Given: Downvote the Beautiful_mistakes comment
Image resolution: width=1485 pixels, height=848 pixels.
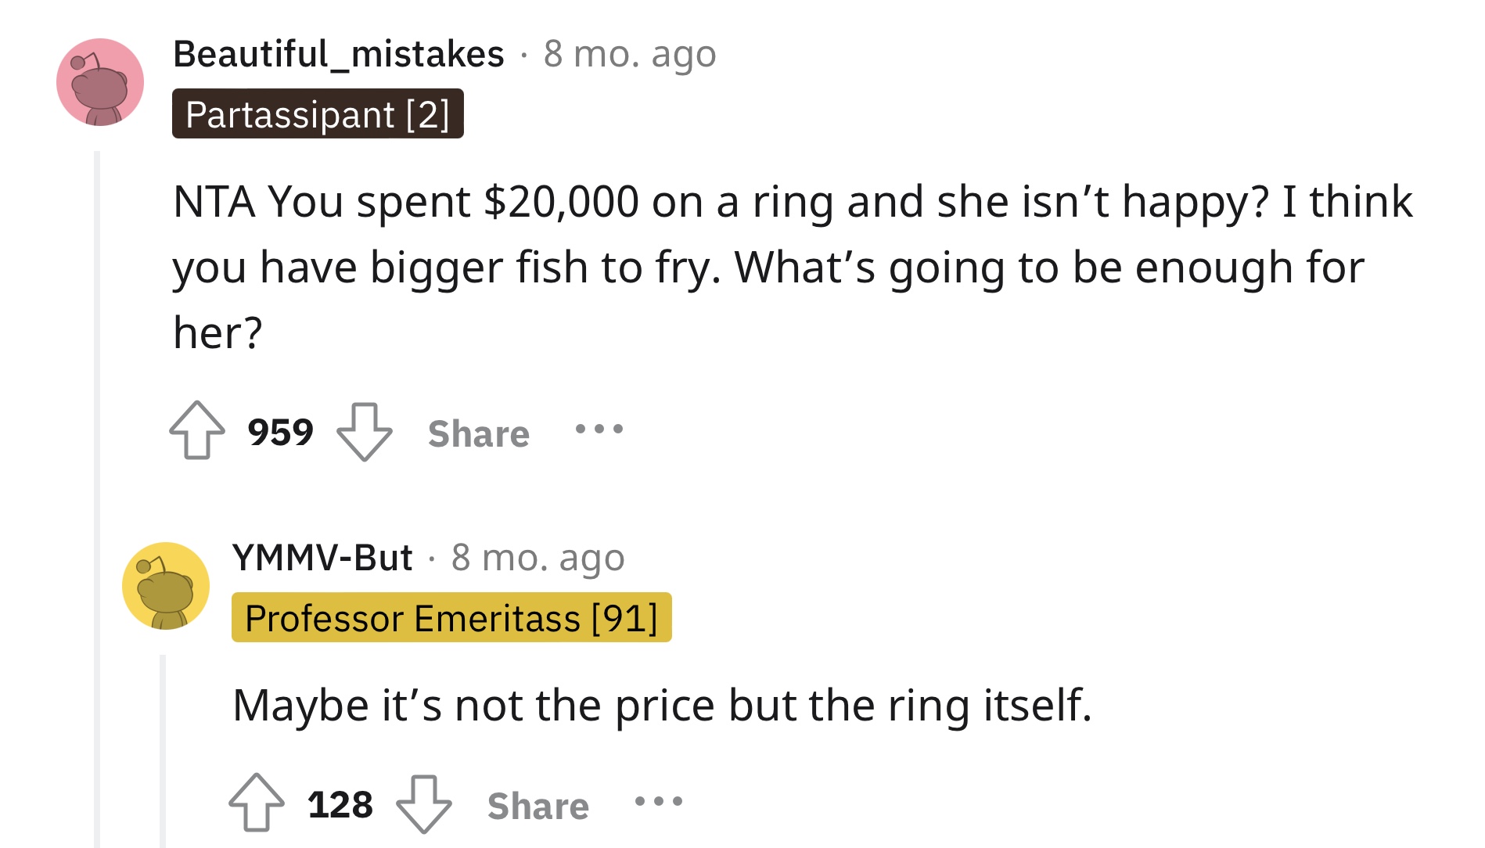Looking at the screenshot, I should [x=364, y=432].
